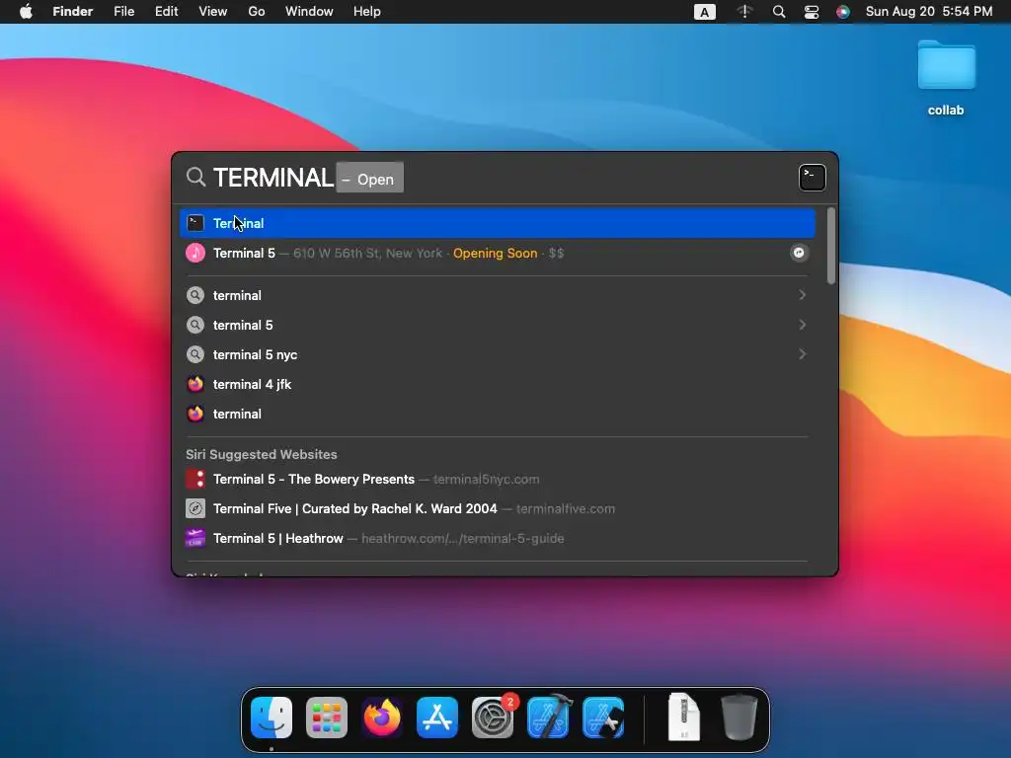The height and width of the screenshot is (758, 1011).
Task: Open the Trash from the Dock
Action: [x=739, y=717]
